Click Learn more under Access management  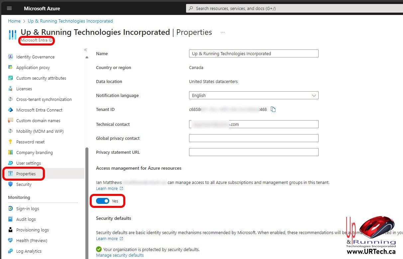pos(107,188)
